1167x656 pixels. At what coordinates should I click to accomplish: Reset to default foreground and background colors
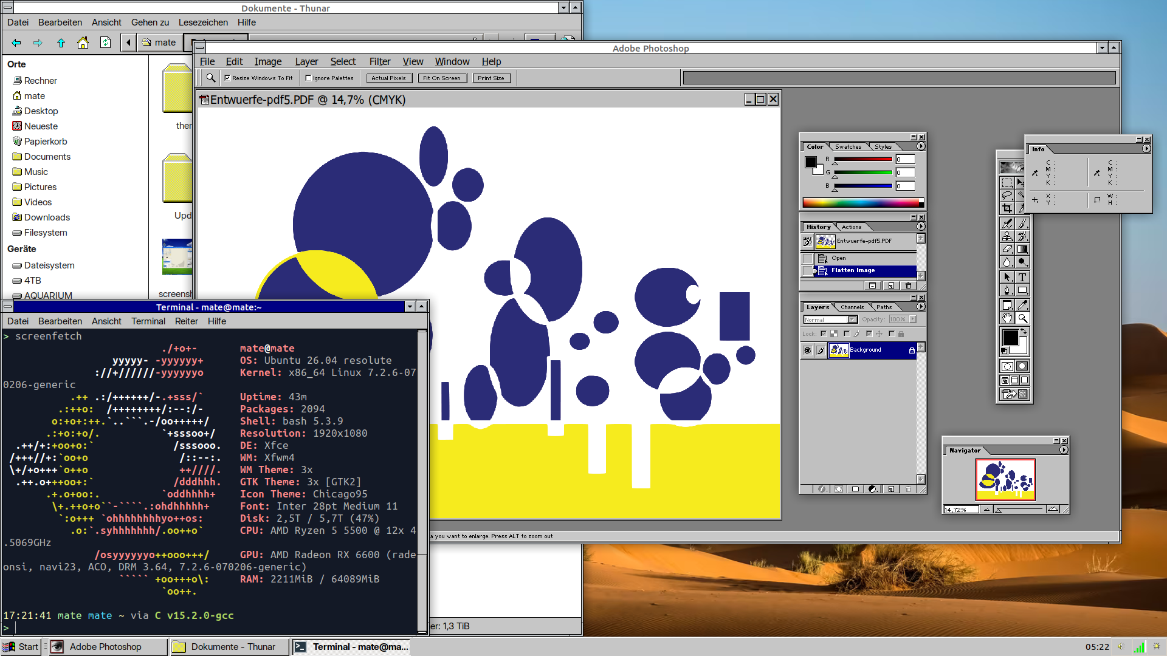tap(1004, 351)
